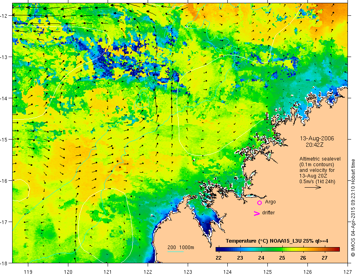Click the longitude axis label 127
Image resolution: width=356 pixels, height=275 pixels.
(348, 272)
